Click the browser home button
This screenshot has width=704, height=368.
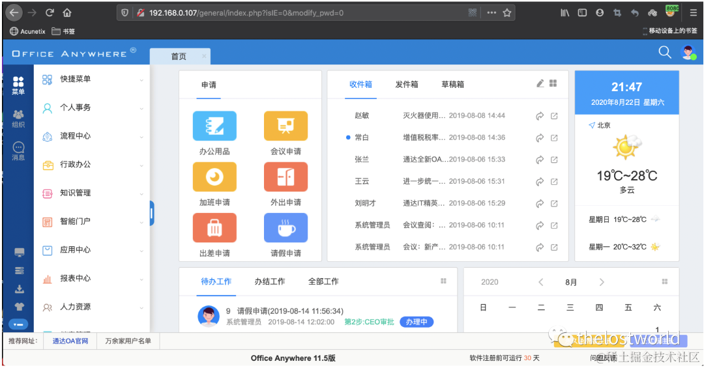[x=67, y=12]
